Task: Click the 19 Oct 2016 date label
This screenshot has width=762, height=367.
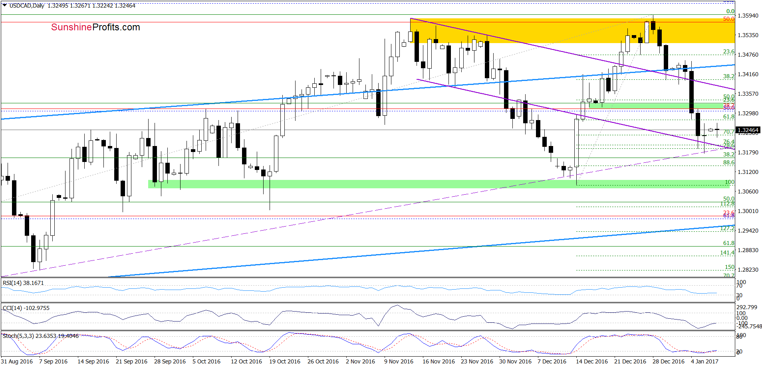Action: (x=285, y=361)
